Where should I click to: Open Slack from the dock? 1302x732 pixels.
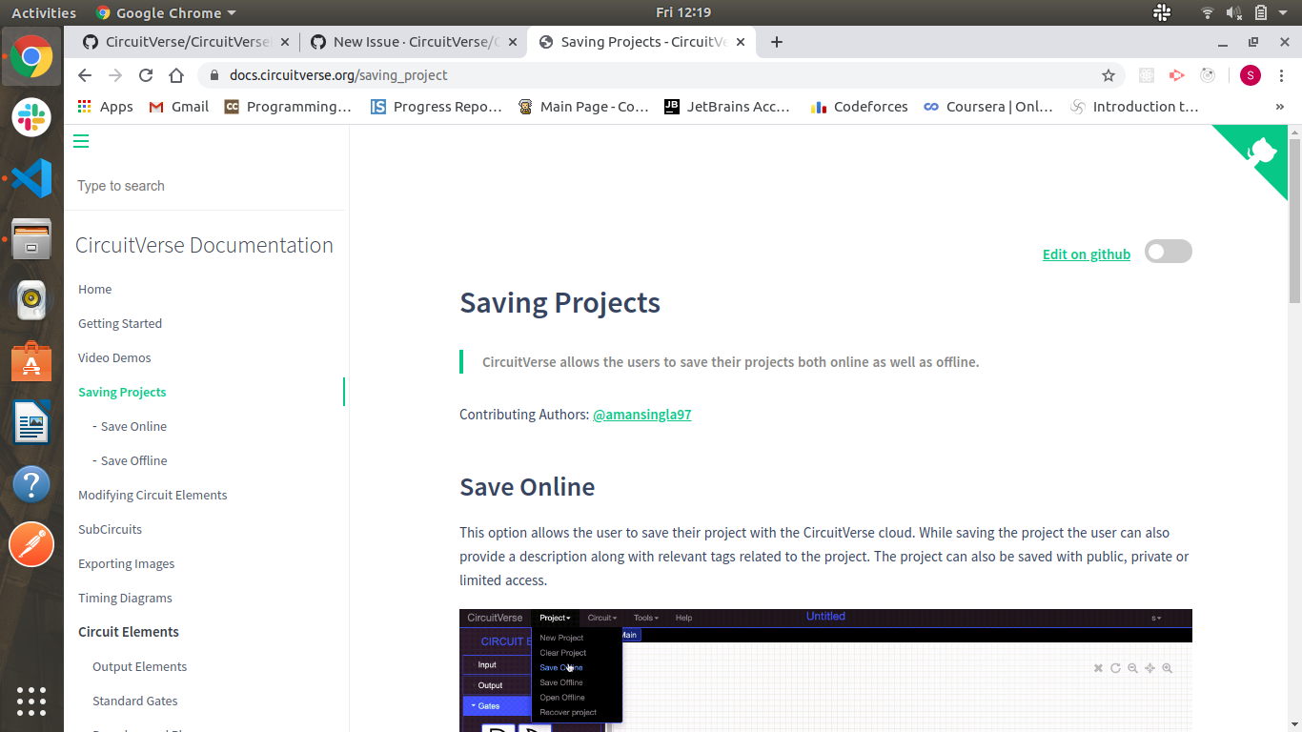[31, 117]
